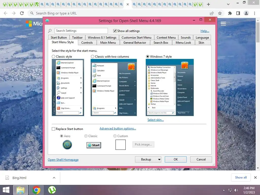Viewport: 260px width, 195px height.
Task: Click the OK button
Action: pyautogui.click(x=176, y=159)
